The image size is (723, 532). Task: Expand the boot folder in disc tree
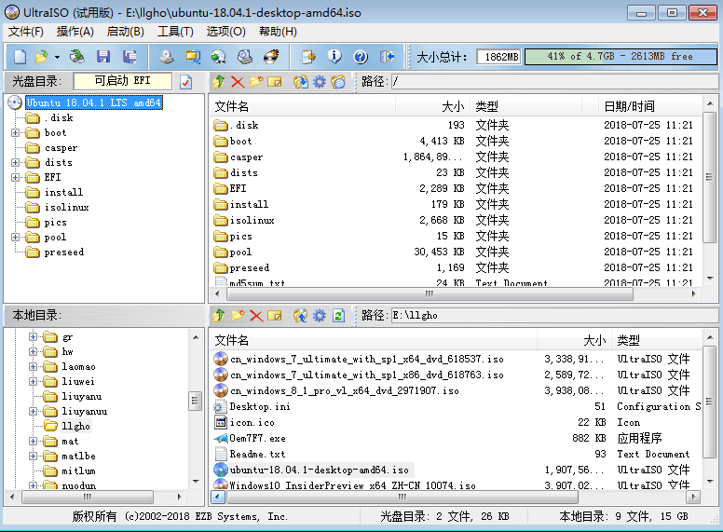(x=15, y=133)
